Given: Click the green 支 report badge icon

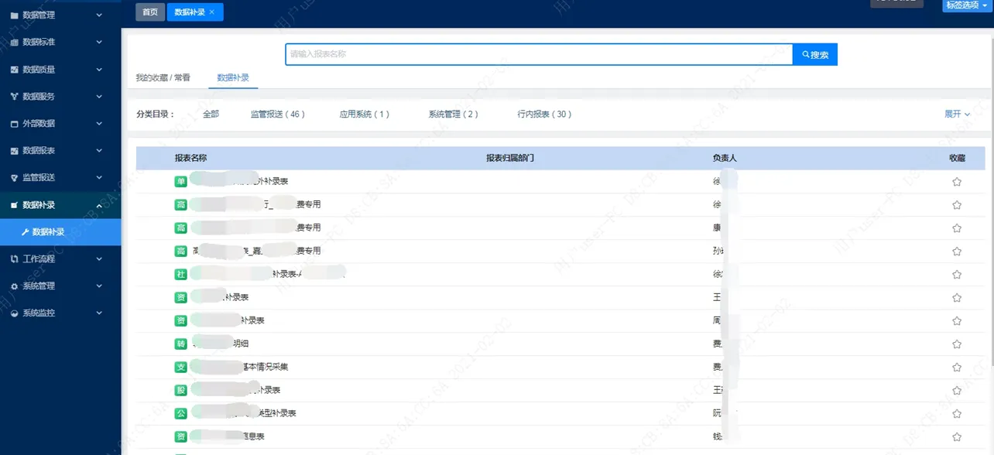Looking at the screenshot, I should pyautogui.click(x=181, y=367).
